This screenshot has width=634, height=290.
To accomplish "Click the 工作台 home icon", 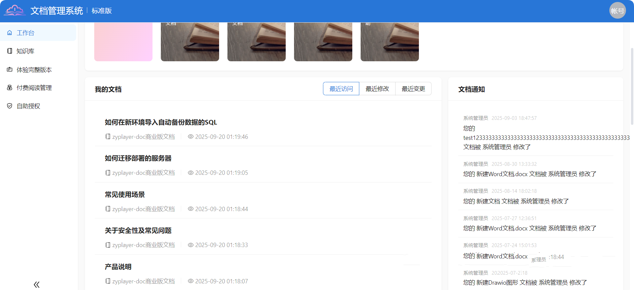I will click(x=10, y=33).
